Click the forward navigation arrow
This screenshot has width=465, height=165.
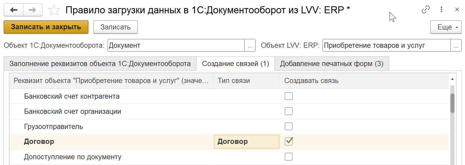[33, 10]
